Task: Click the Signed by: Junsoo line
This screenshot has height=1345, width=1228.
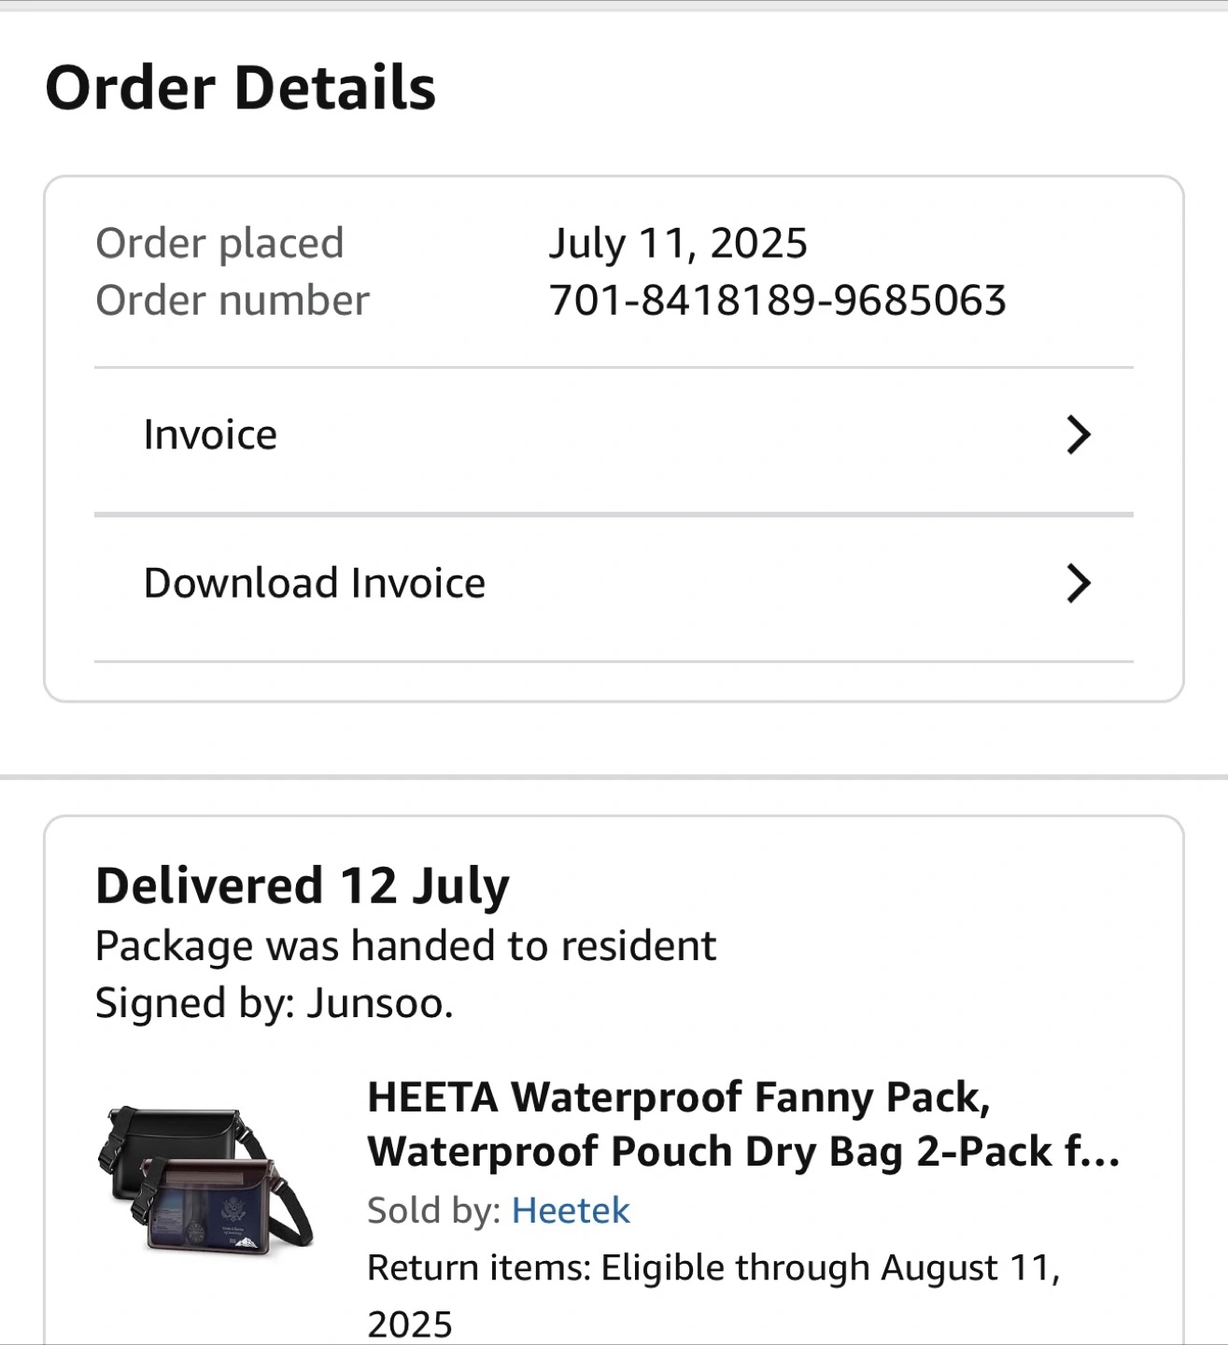Action: coord(274,1004)
